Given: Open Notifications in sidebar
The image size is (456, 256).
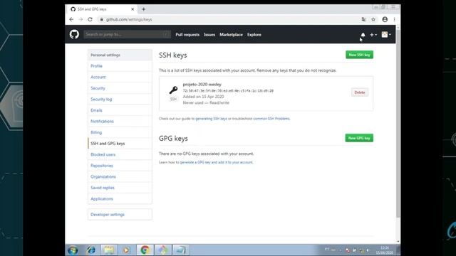Looking at the screenshot, I should (120, 122).
